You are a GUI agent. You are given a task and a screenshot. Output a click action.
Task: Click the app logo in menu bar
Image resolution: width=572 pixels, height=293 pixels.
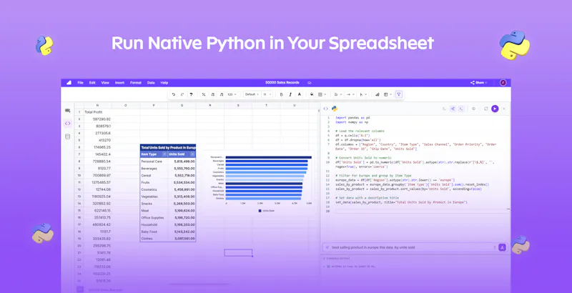pos(69,83)
